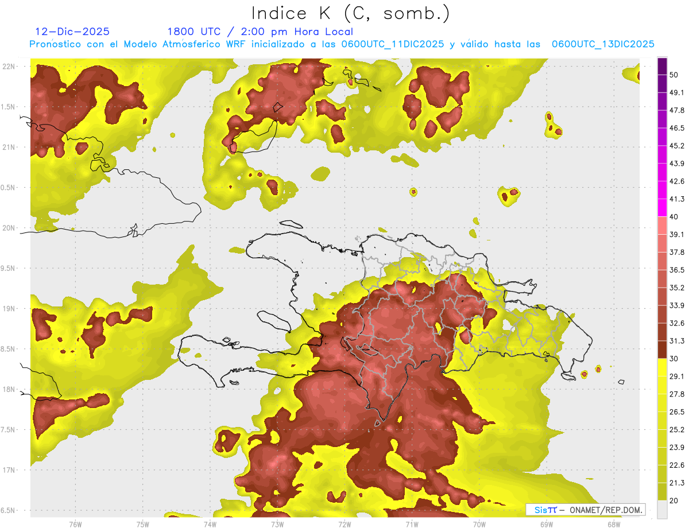Image resolution: width=689 pixels, height=532 pixels.
Task: Select the 74W longitude label
Action: (x=210, y=523)
